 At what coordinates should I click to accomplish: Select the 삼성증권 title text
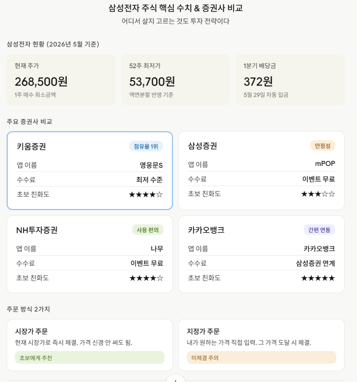[x=202, y=146]
